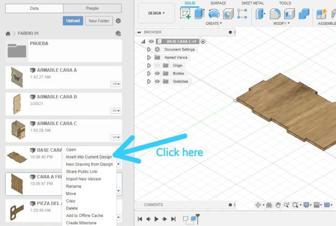Select the Rectangular Pattern tool icon
The image size is (336, 226).
point(242,14)
